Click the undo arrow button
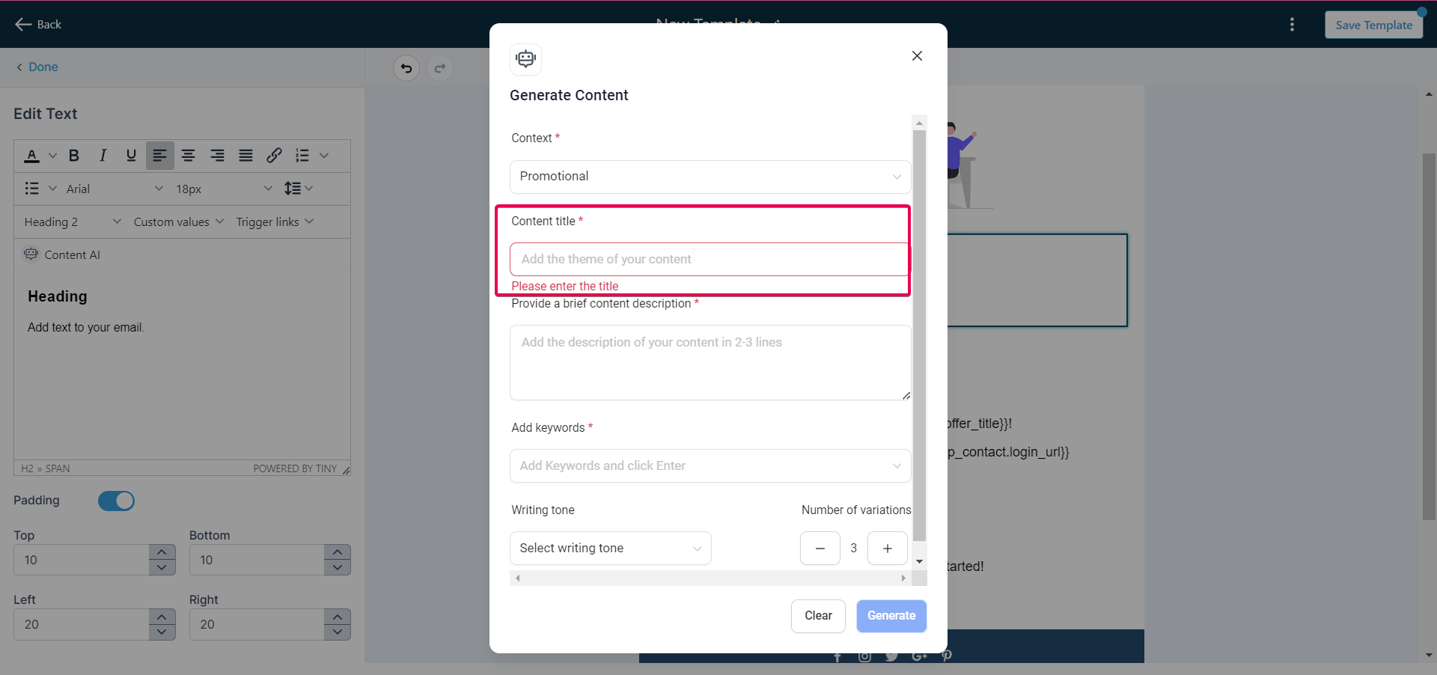1437x675 pixels. coord(406,68)
